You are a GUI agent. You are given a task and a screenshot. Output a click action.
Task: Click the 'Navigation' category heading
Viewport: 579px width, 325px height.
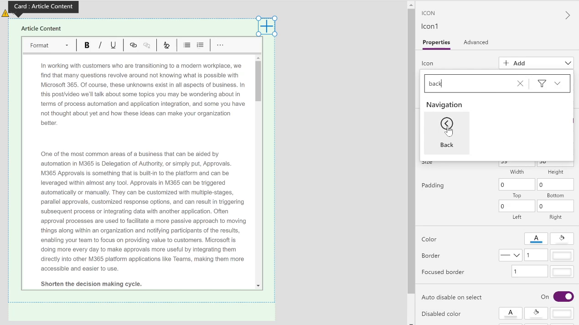tap(444, 104)
